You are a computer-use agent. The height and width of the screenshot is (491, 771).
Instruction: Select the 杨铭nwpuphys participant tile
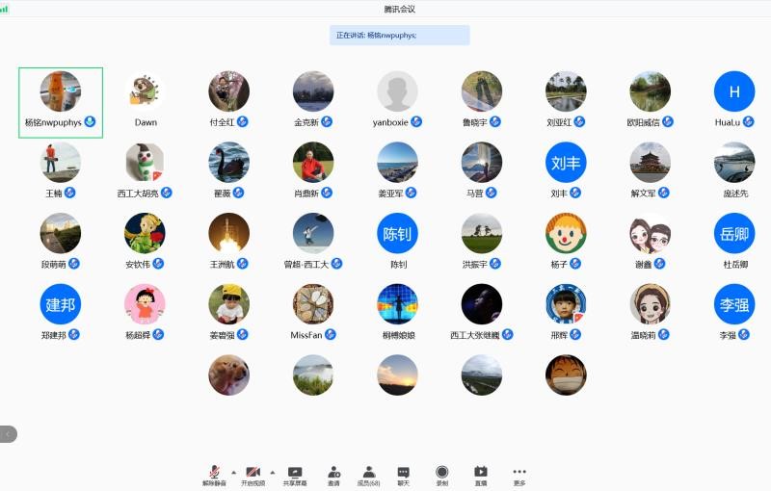coord(61,102)
